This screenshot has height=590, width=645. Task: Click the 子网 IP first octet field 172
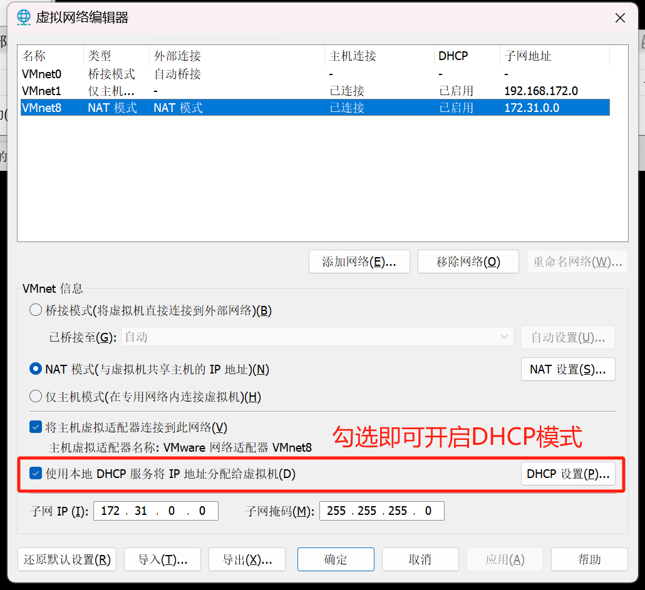[x=110, y=511]
